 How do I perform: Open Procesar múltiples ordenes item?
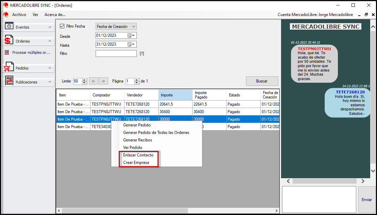coord(31,52)
